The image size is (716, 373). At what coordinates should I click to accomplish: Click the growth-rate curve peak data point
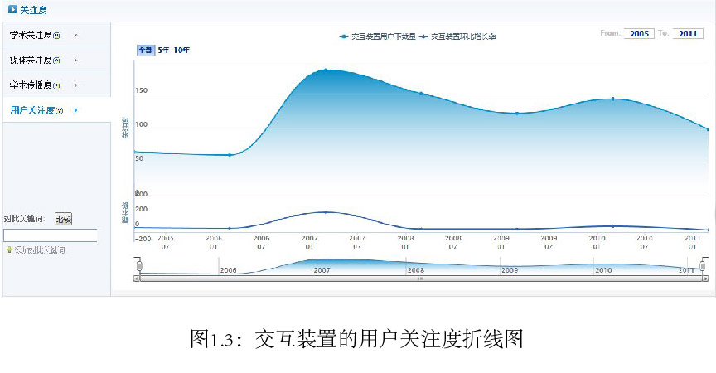point(325,212)
